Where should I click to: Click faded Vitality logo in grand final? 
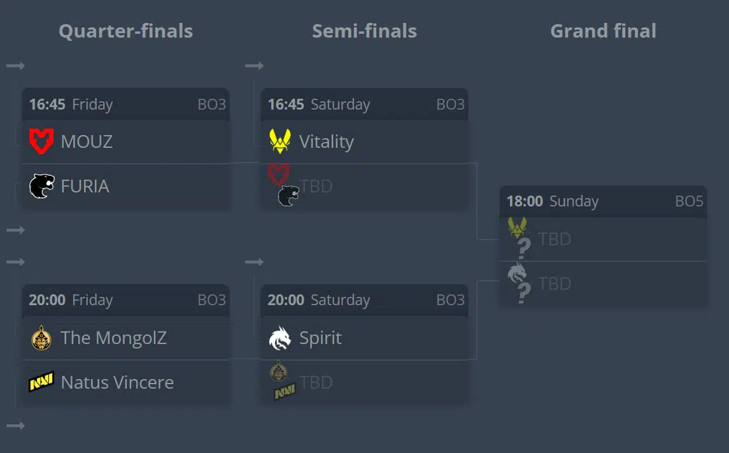[x=517, y=227]
